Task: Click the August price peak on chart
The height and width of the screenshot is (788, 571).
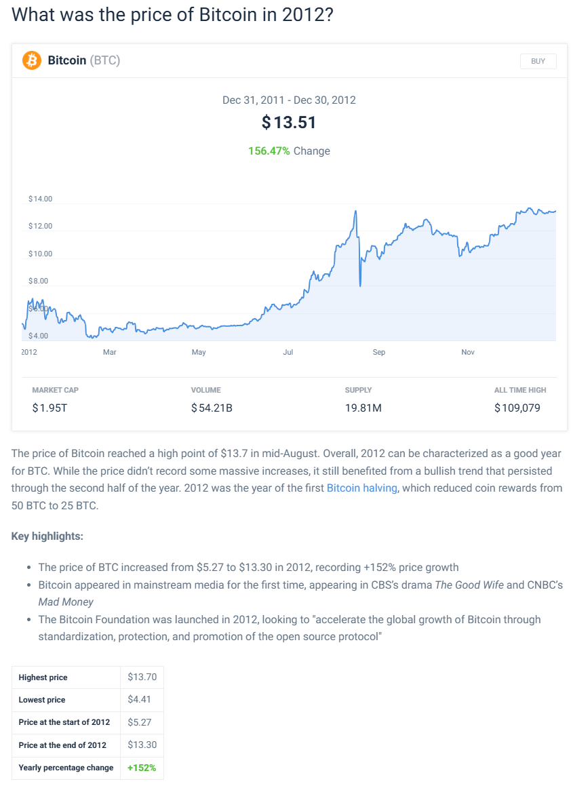Action: click(356, 212)
